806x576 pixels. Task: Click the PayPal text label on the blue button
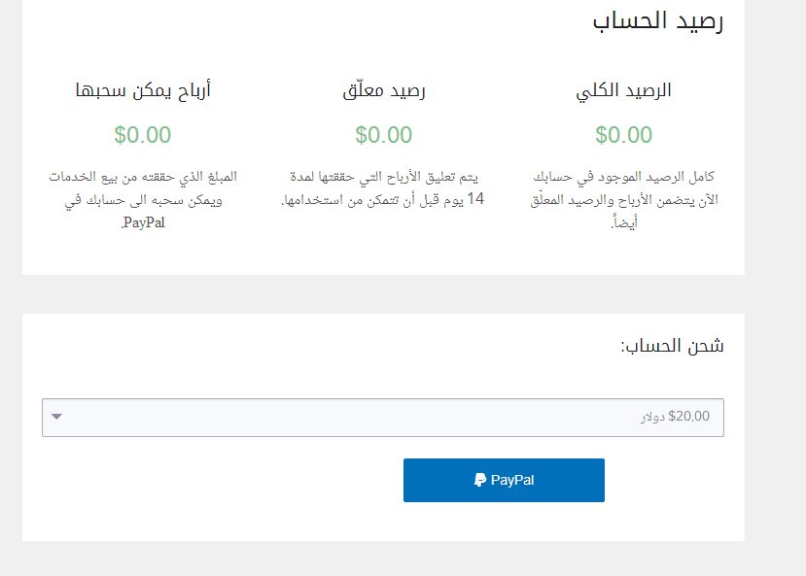tap(512, 480)
